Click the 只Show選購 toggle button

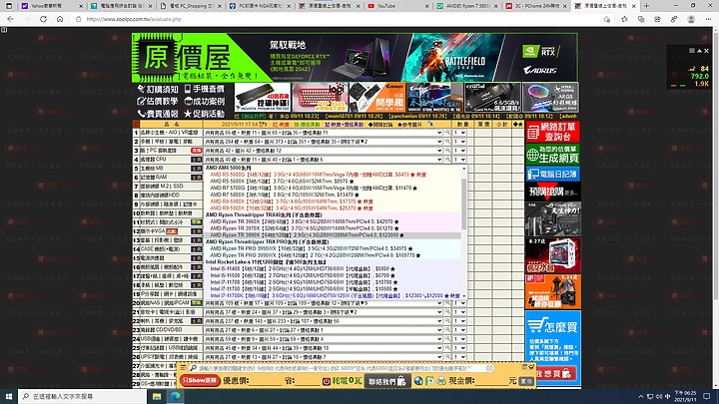pos(200,381)
